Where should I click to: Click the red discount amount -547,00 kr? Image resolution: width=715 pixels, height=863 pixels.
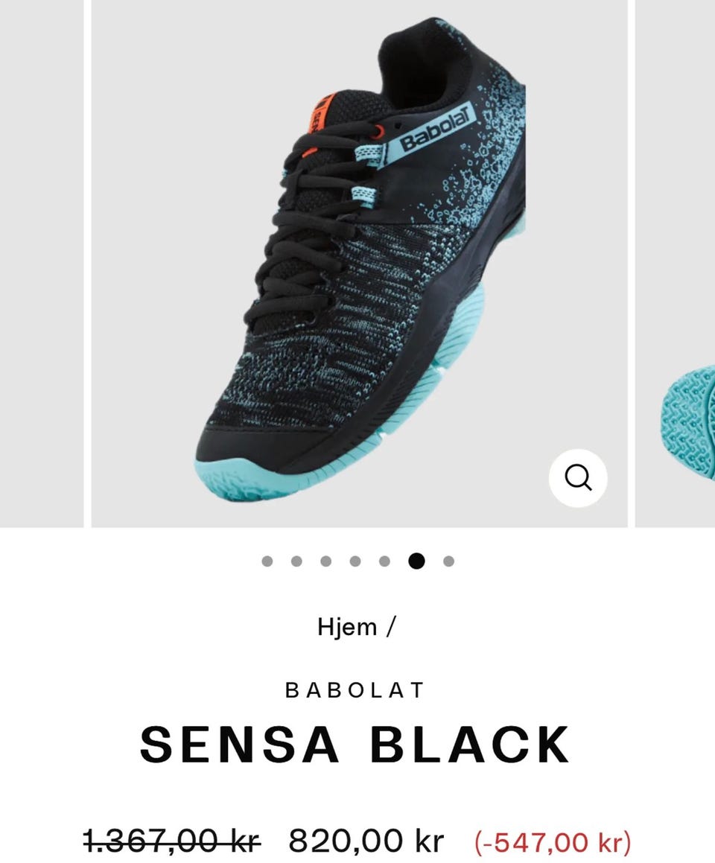pos(553,842)
